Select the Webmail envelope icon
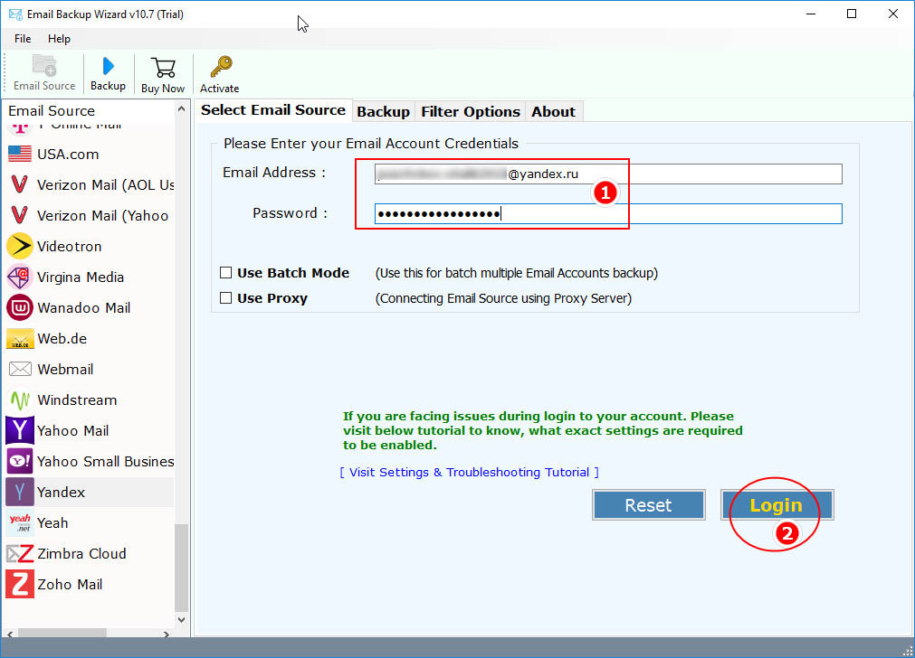915x658 pixels. (20, 369)
